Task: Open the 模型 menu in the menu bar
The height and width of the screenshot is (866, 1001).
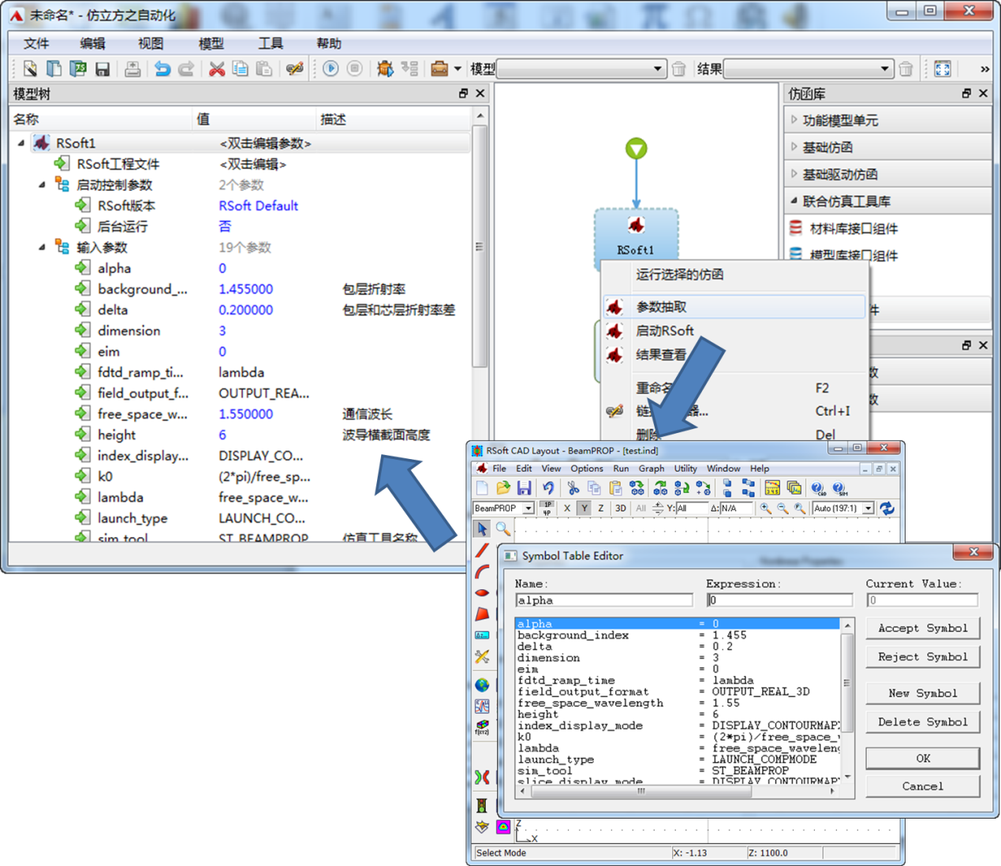Action: coord(211,43)
